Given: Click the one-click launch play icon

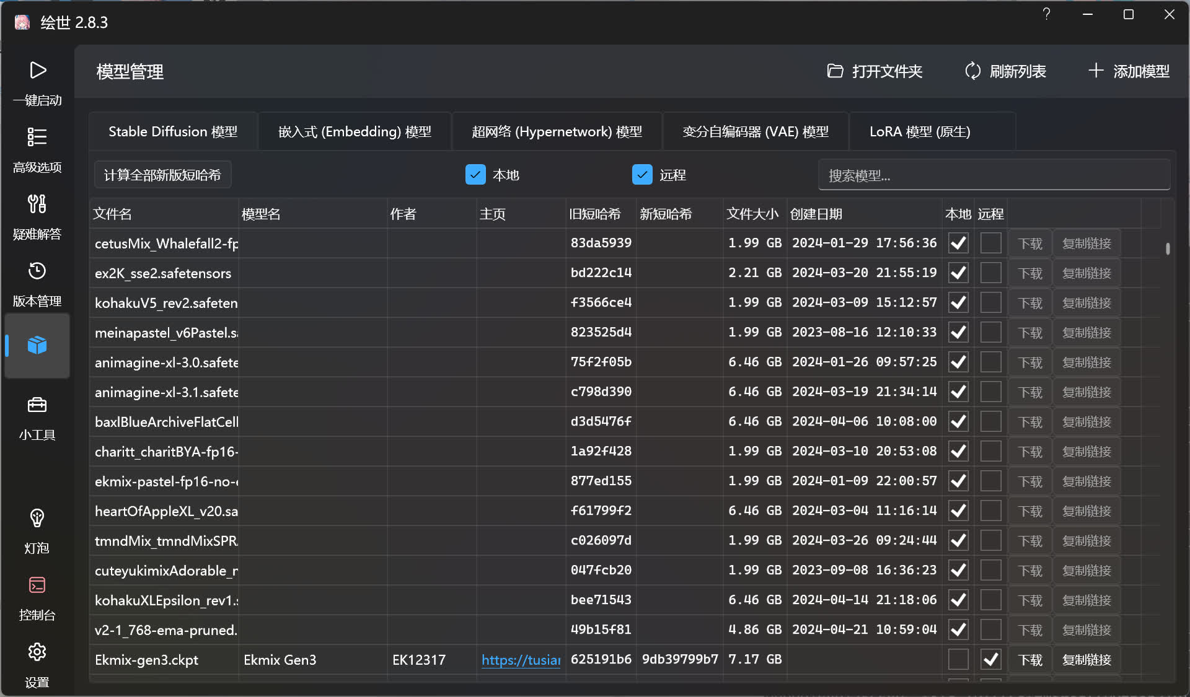Looking at the screenshot, I should click(x=37, y=71).
